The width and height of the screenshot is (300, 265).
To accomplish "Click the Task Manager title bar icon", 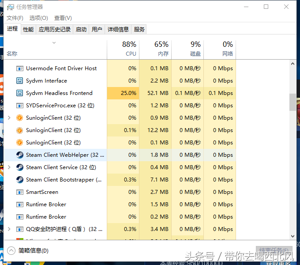I will (x=10, y=7).
